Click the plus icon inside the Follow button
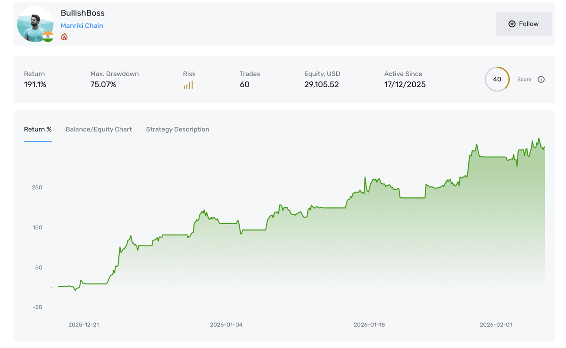This screenshot has width=566, height=348. 512,24
